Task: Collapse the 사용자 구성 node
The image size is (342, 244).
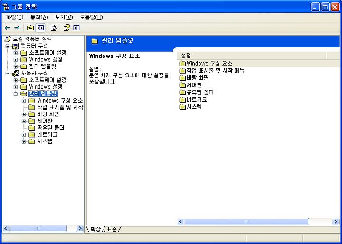Action: pos(8,74)
